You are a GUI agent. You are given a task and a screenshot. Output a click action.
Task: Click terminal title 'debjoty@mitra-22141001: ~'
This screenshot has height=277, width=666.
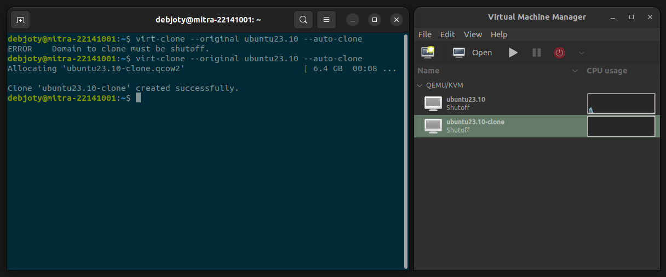pyautogui.click(x=208, y=20)
